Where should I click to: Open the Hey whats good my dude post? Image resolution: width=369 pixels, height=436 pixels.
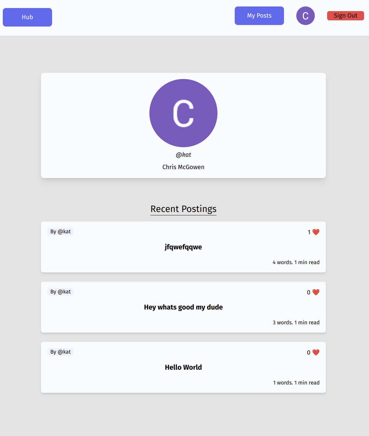click(x=183, y=307)
